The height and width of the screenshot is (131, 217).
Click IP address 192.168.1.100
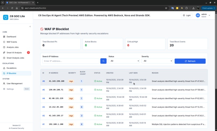coord(56,124)
